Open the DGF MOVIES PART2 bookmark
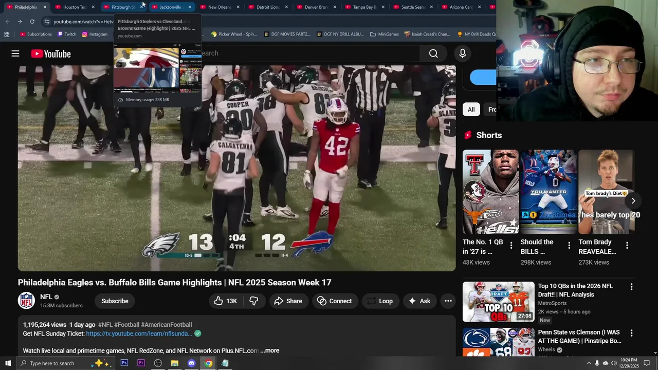Screen dimensions: 658x370 tap(287, 34)
